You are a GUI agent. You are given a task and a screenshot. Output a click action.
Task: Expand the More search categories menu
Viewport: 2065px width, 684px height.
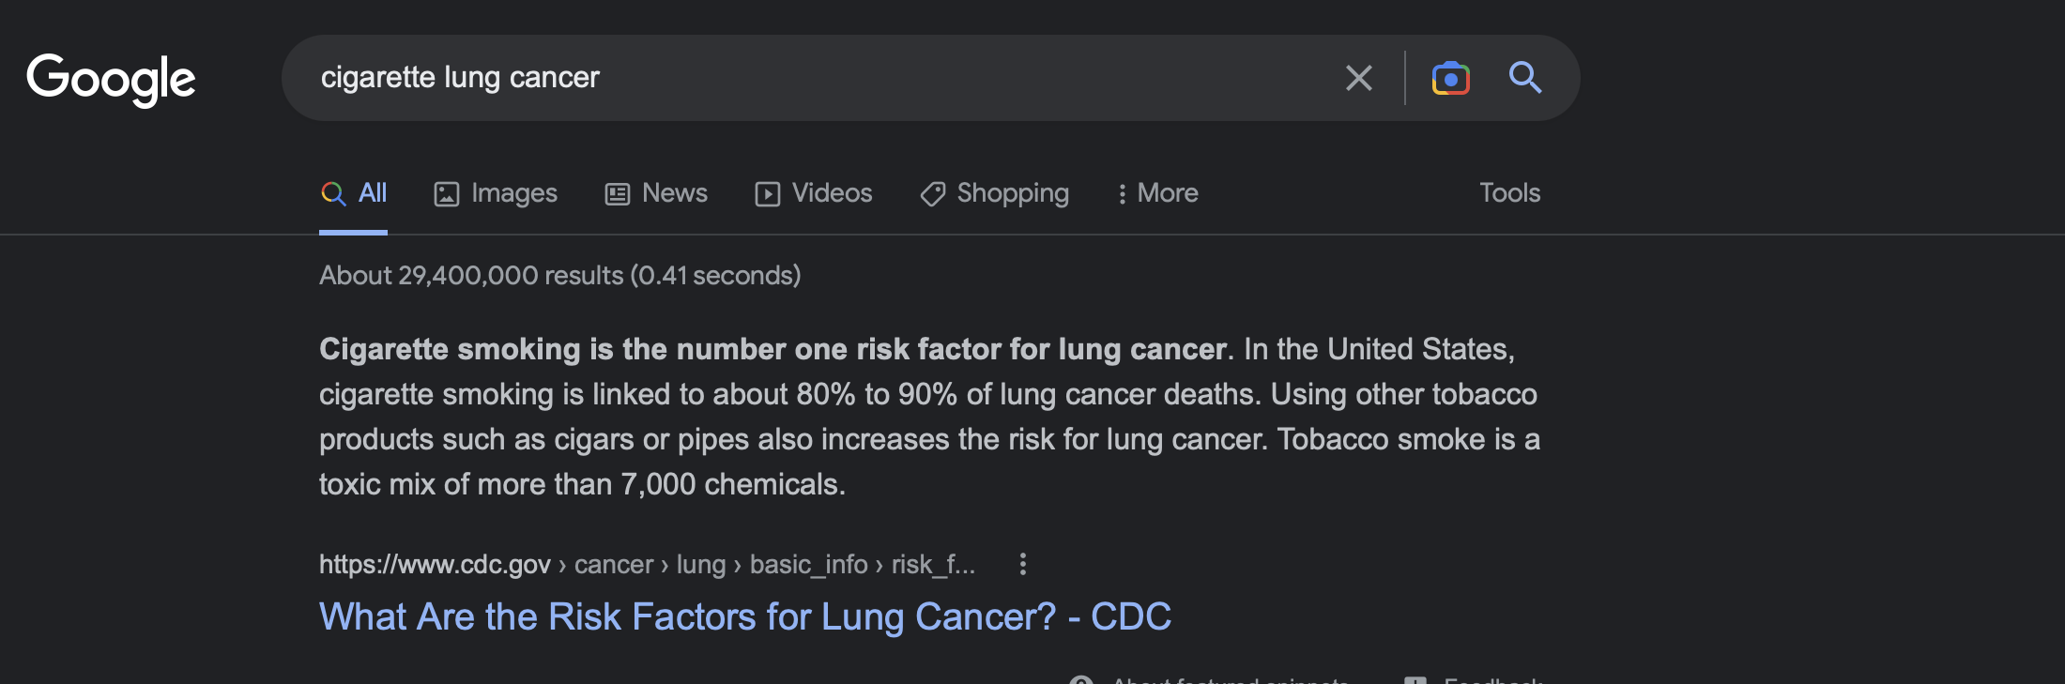[1157, 193]
